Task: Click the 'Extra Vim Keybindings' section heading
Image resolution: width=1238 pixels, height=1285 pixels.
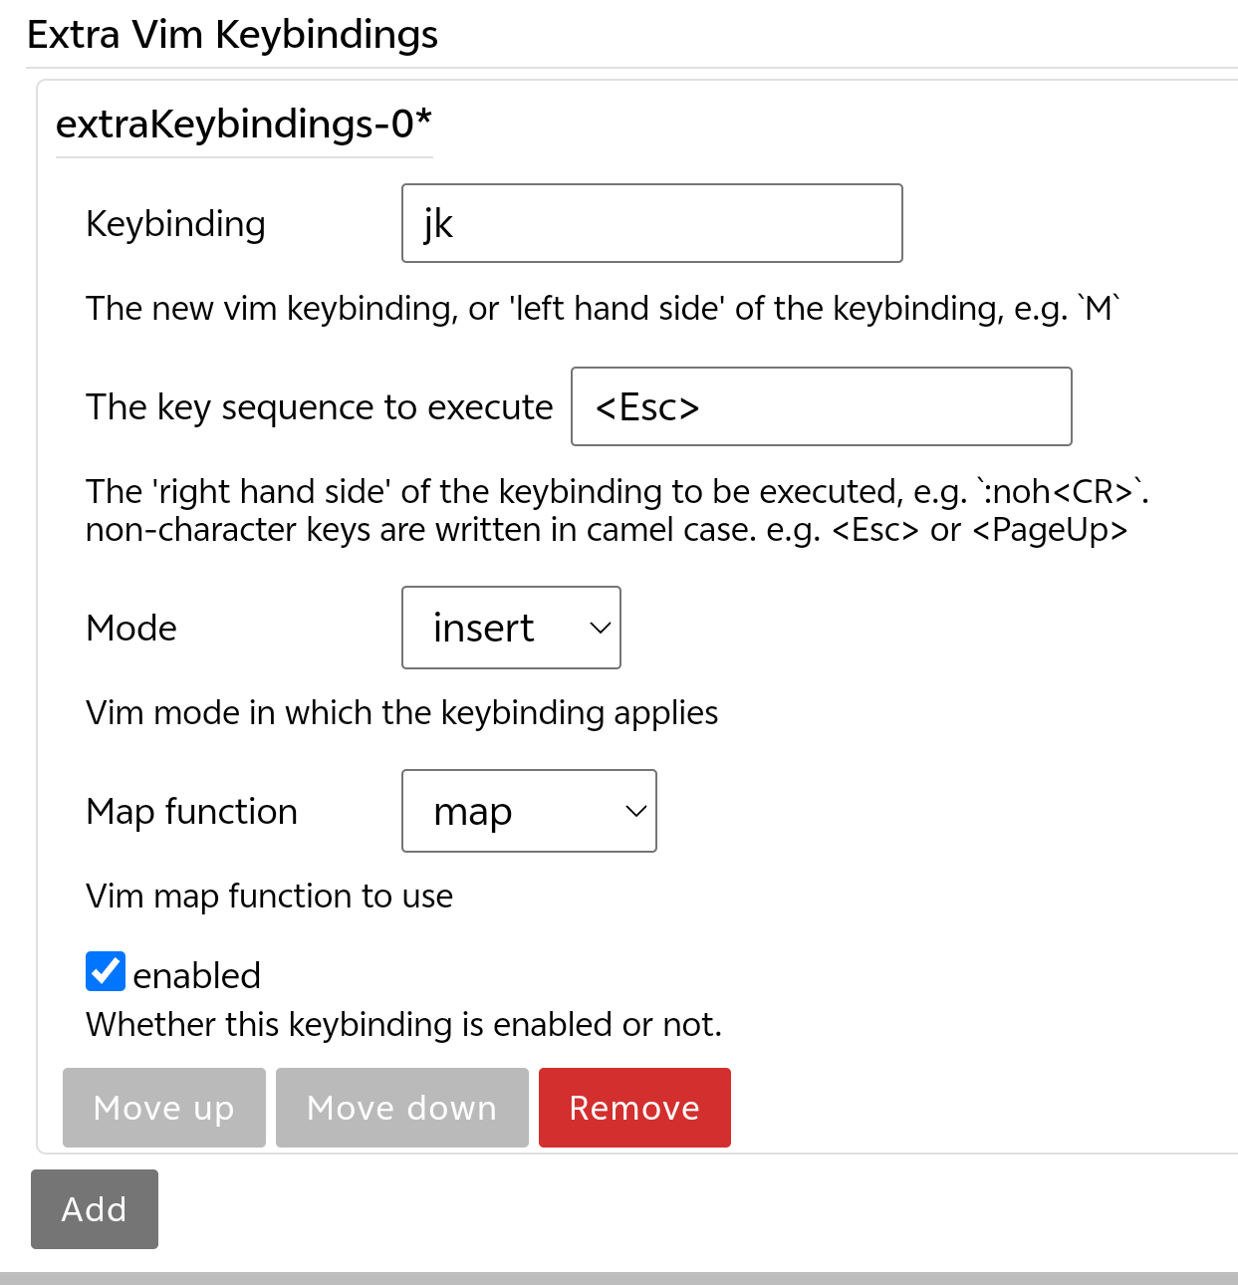Action: (232, 35)
